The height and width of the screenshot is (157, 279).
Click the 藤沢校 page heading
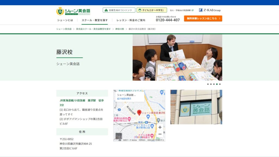(x=64, y=52)
